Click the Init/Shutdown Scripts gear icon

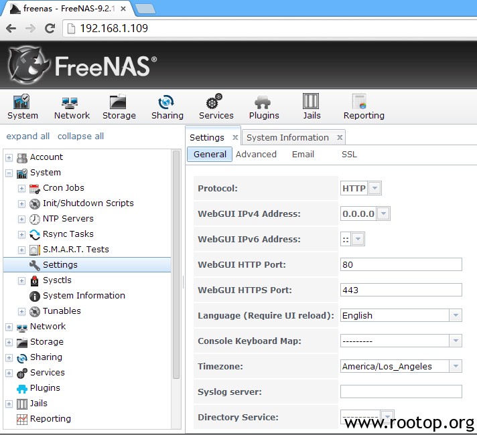[35, 203]
